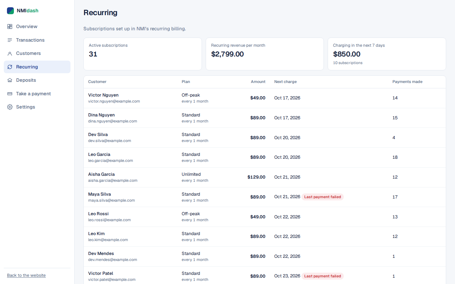
Task: Click Victor Patel's Last payment failed badge
Action: [x=323, y=276]
